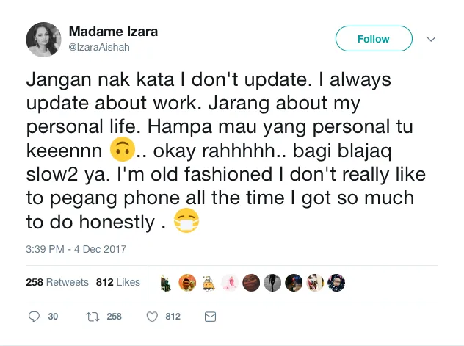Click the Follow button
Viewport: 464px width, 346px height.
click(373, 39)
